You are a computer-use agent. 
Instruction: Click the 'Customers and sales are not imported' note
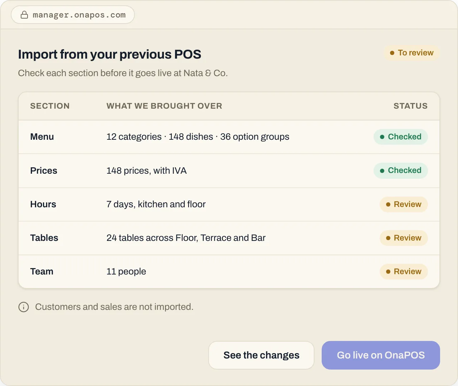pyautogui.click(x=114, y=307)
